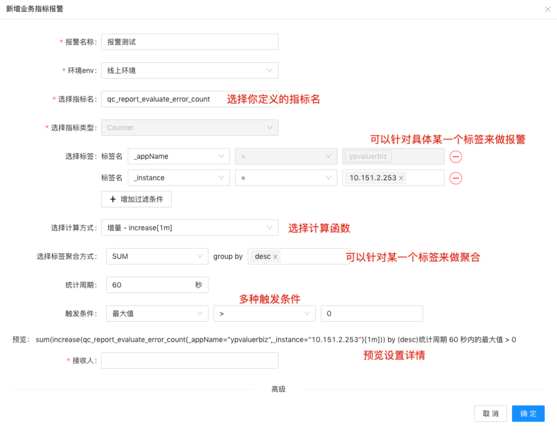The height and width of the screenshot is (435, 557).
Task: Click the 接收人 recipient input field
Action: click(x=189, y=360)
